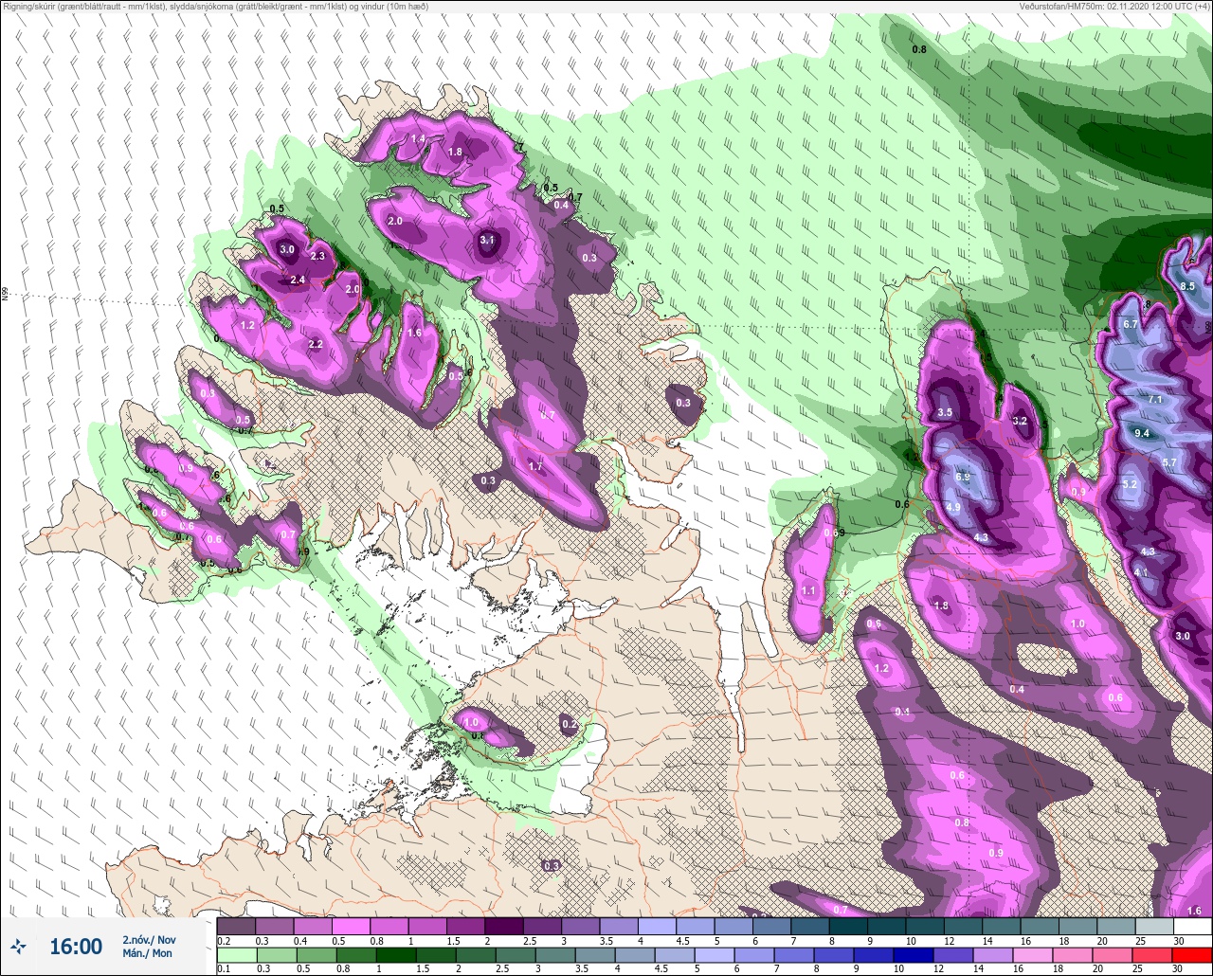The height and width of the screenshot is (976, 1213).
Task: Click the 5.7 precipitation value on the map
Action: (1169, 462)
